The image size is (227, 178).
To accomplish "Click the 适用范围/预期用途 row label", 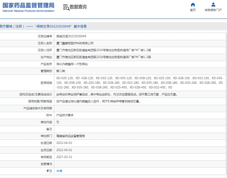I will tap(40, 101).
